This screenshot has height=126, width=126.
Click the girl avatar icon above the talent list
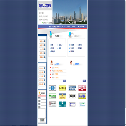[x=51, y=63]
